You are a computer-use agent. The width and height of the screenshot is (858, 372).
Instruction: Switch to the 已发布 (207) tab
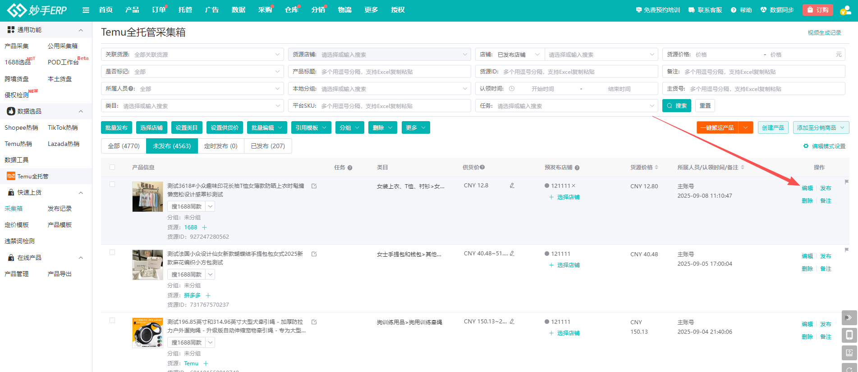[268, 146]
